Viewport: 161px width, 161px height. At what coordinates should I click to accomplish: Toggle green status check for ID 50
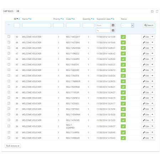tap(123, 37)
